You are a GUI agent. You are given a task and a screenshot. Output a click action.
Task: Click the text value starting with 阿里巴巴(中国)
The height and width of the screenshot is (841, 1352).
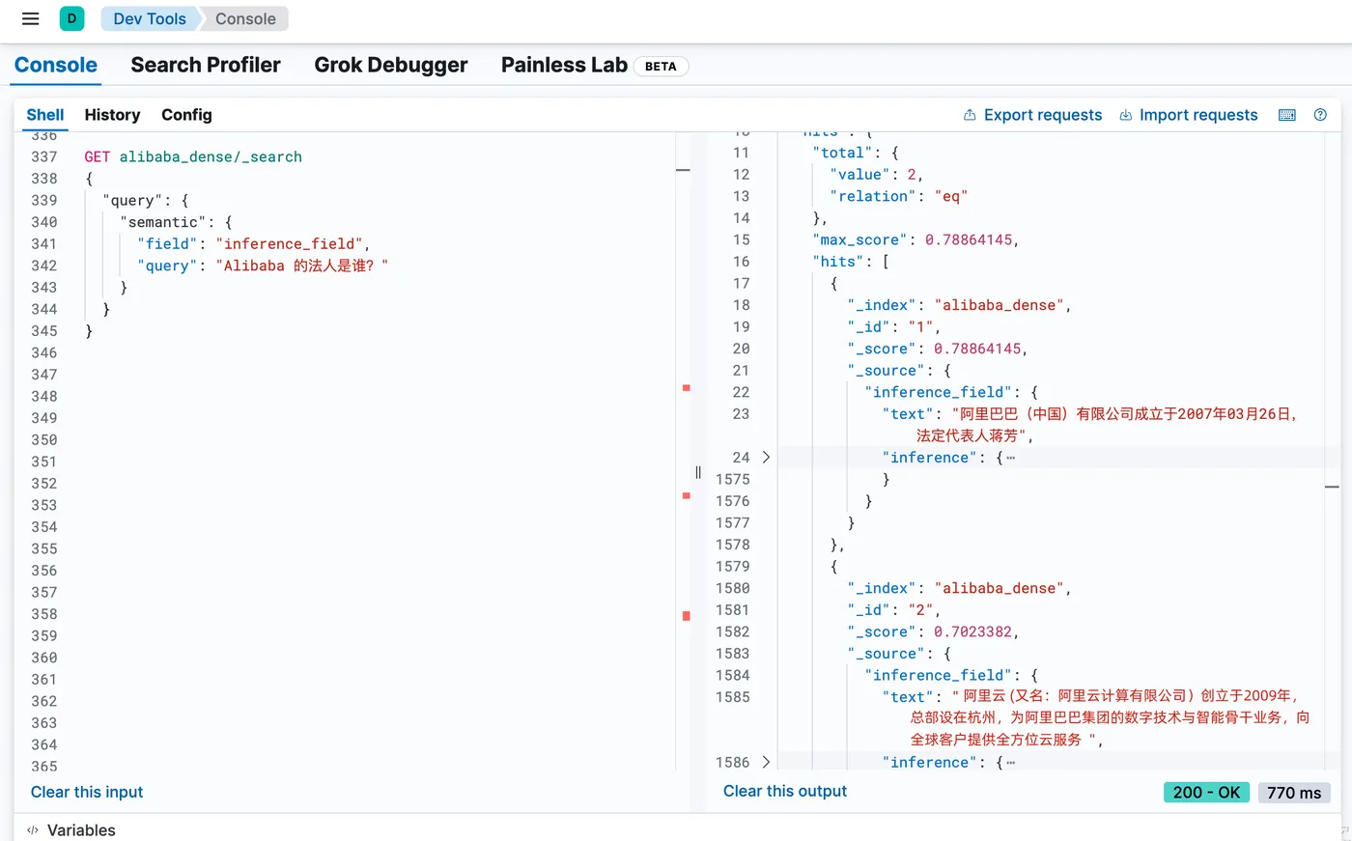click(1126, 425)
